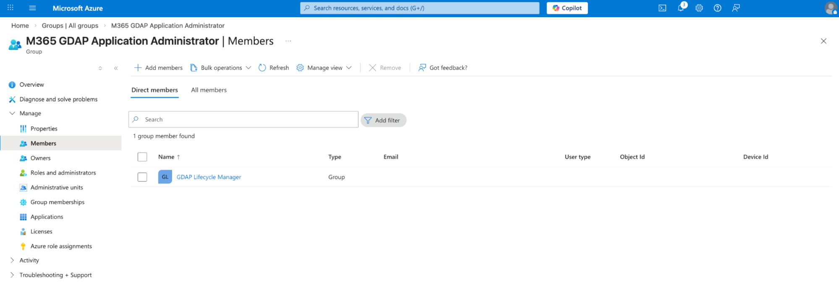
Task: Collapse the sidebar with double-chevron icon
Action: coord(116,68)
